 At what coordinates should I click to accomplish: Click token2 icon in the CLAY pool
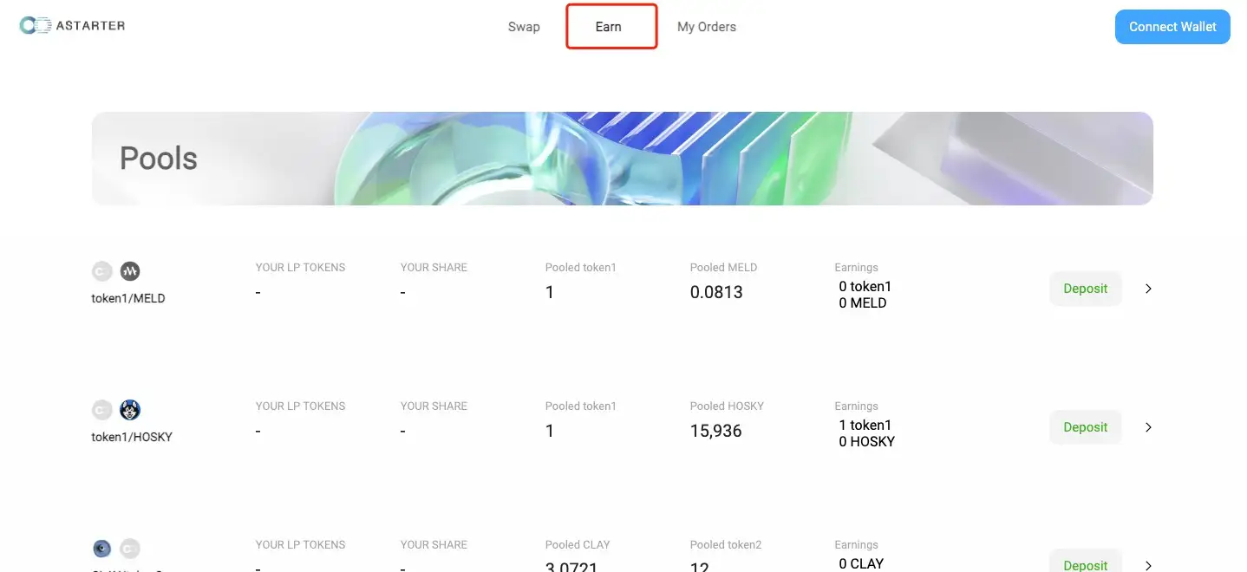pyautogui.click(x=130, y=549)
